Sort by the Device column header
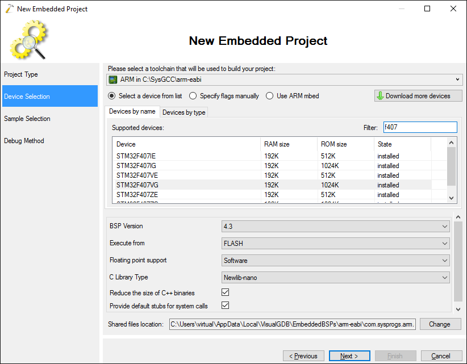467x364 pixels. pyautogui.click(x=187, y=144)
